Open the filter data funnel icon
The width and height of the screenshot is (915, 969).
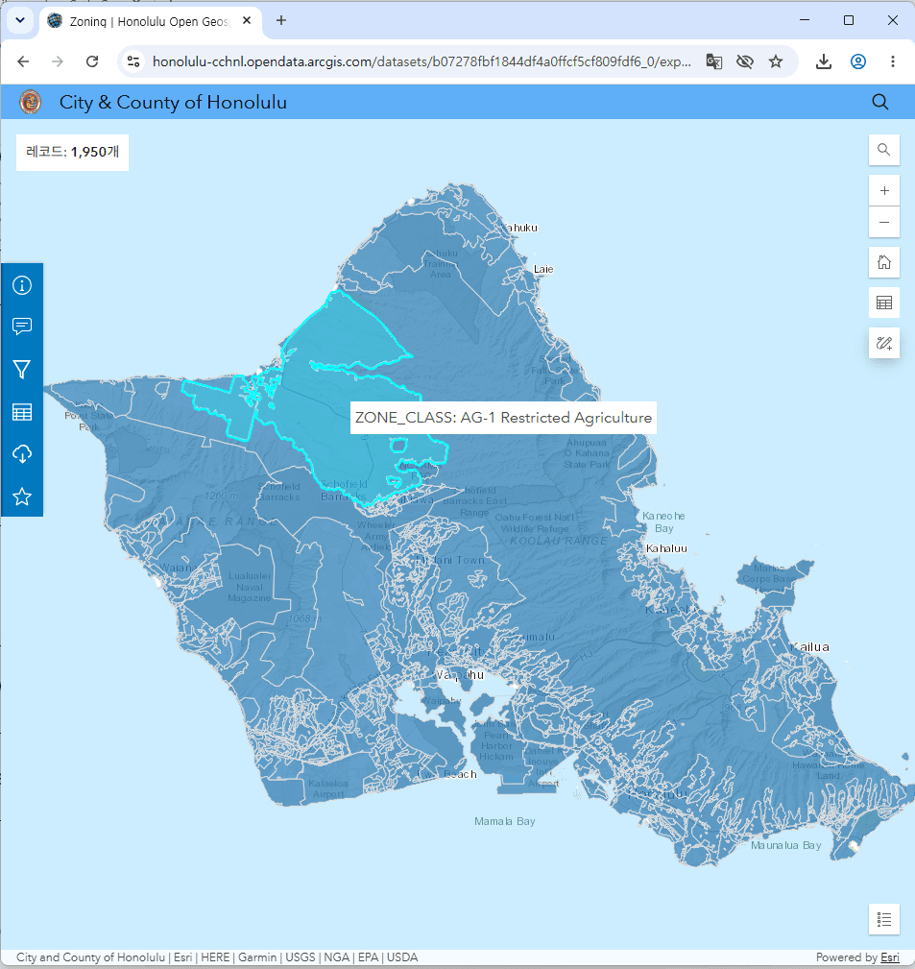click(x=22, y=370)
